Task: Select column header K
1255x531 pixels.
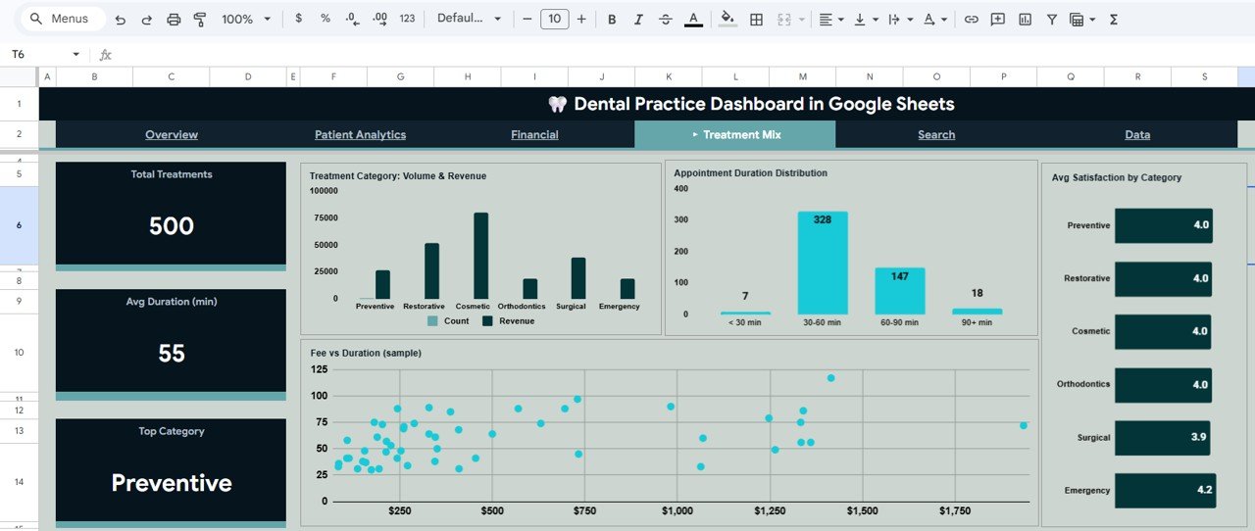Action: coord(669,76)
